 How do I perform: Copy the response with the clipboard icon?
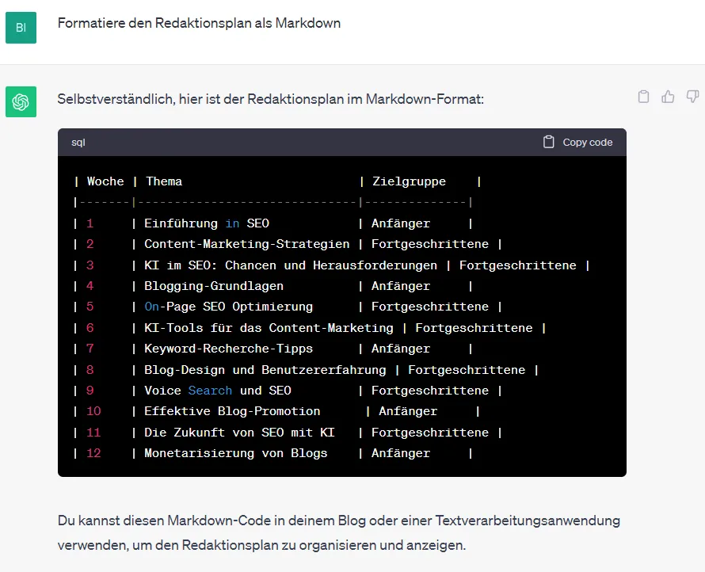coord(643,97)
